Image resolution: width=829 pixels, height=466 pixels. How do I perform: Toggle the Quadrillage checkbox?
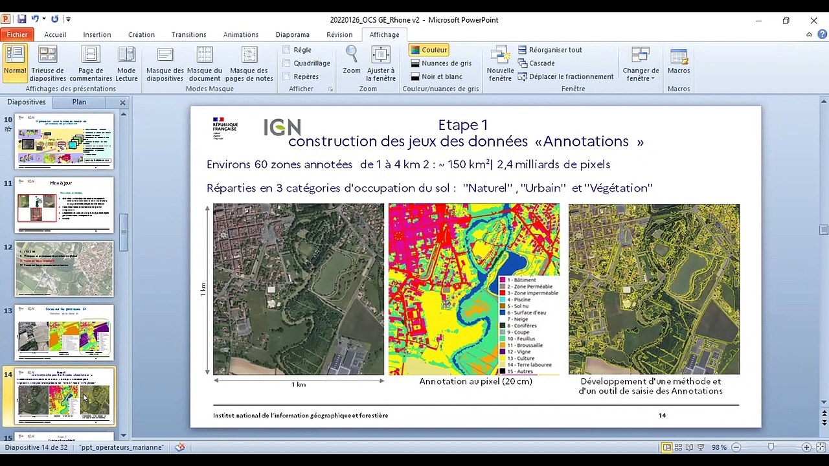pos(286,63)
